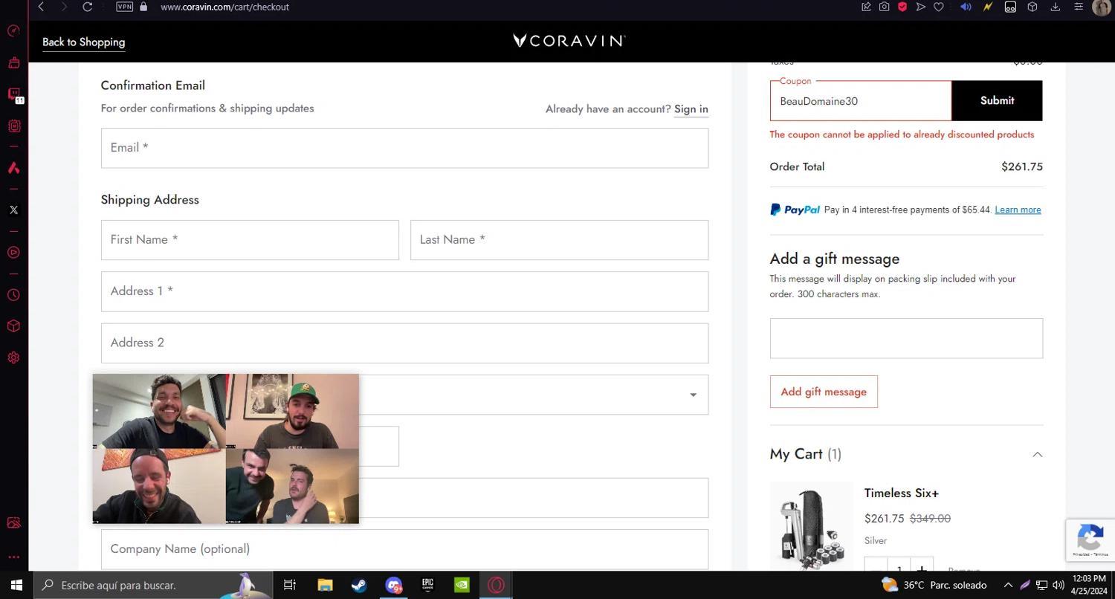Submit the coupon code
Image resolution: width=1115 pixels, height=599 pixels.
[x=997, y=100]
